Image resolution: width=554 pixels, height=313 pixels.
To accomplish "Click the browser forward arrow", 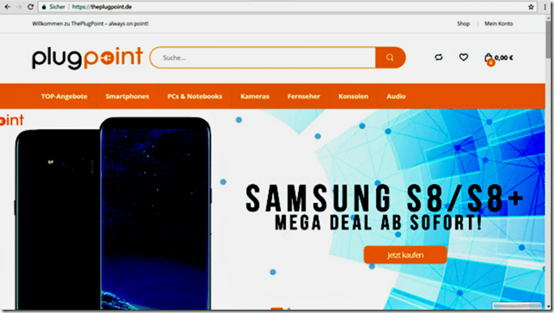I will tap(19, 6).
